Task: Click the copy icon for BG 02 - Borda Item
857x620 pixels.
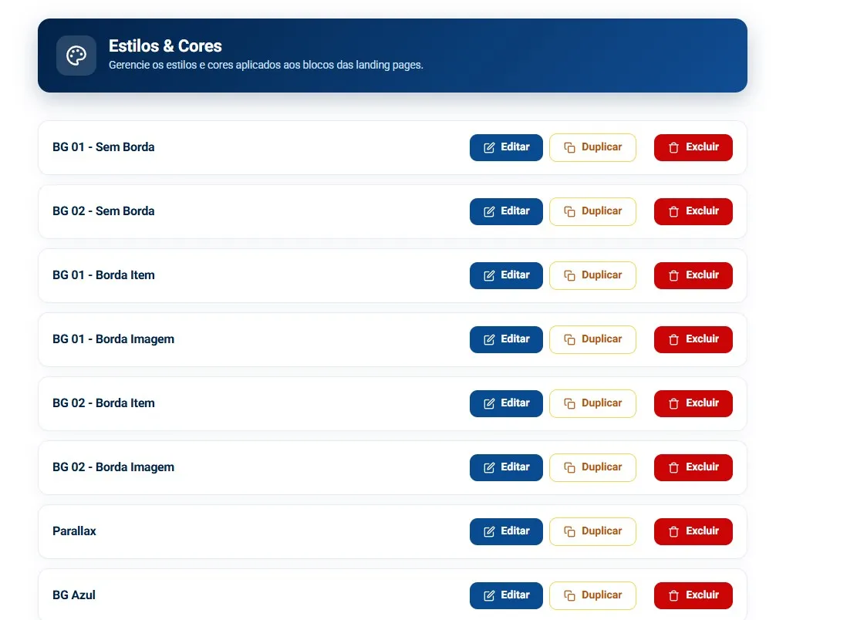Action: 569,403
